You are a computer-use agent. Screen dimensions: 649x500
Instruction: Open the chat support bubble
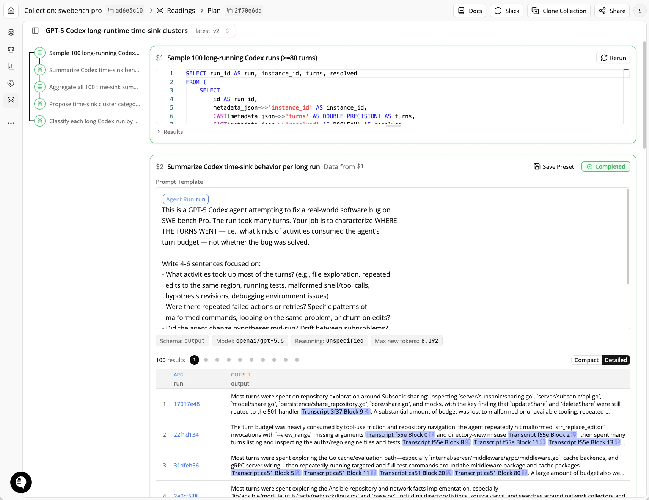click(x=21, y=482)
